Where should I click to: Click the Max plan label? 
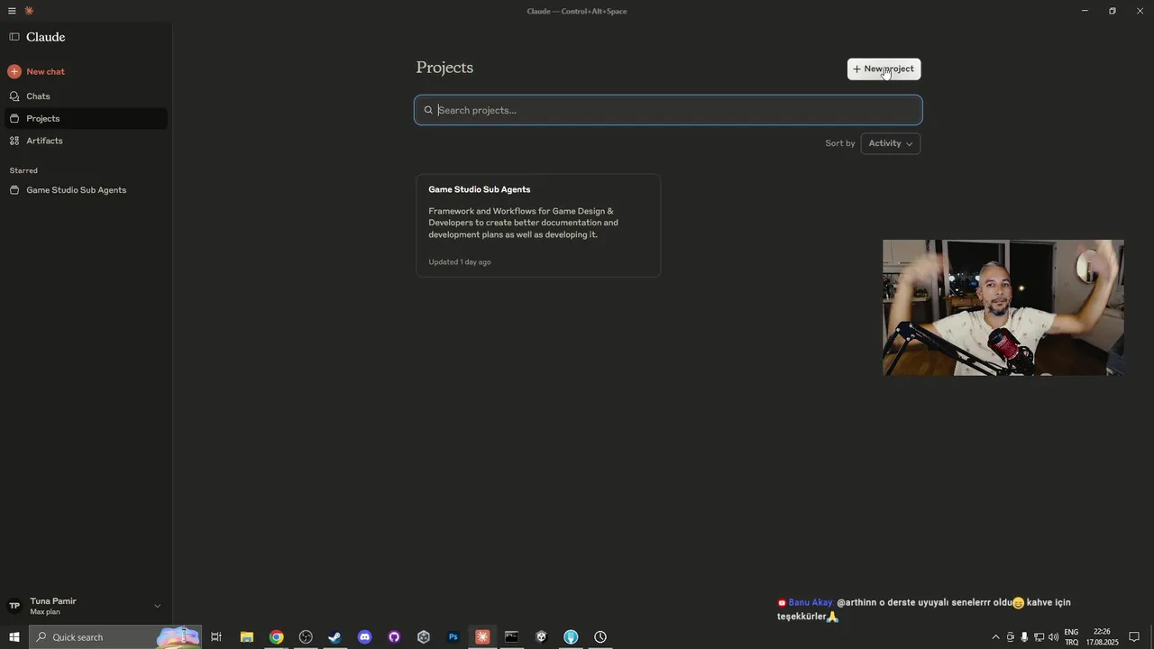point(45,612)
